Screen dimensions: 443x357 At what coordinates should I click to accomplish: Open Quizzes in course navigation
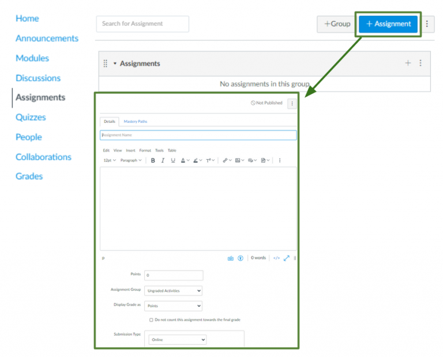[x=31, y=117]
